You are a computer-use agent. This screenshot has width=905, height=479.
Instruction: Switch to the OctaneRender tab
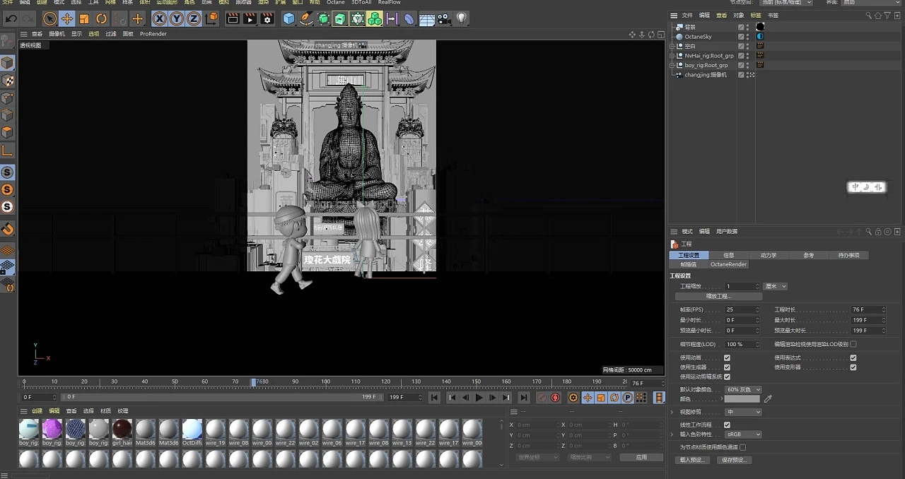728,264
